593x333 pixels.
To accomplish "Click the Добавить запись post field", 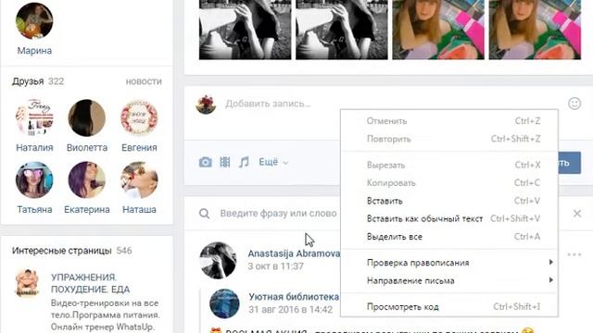I will 268,104.
